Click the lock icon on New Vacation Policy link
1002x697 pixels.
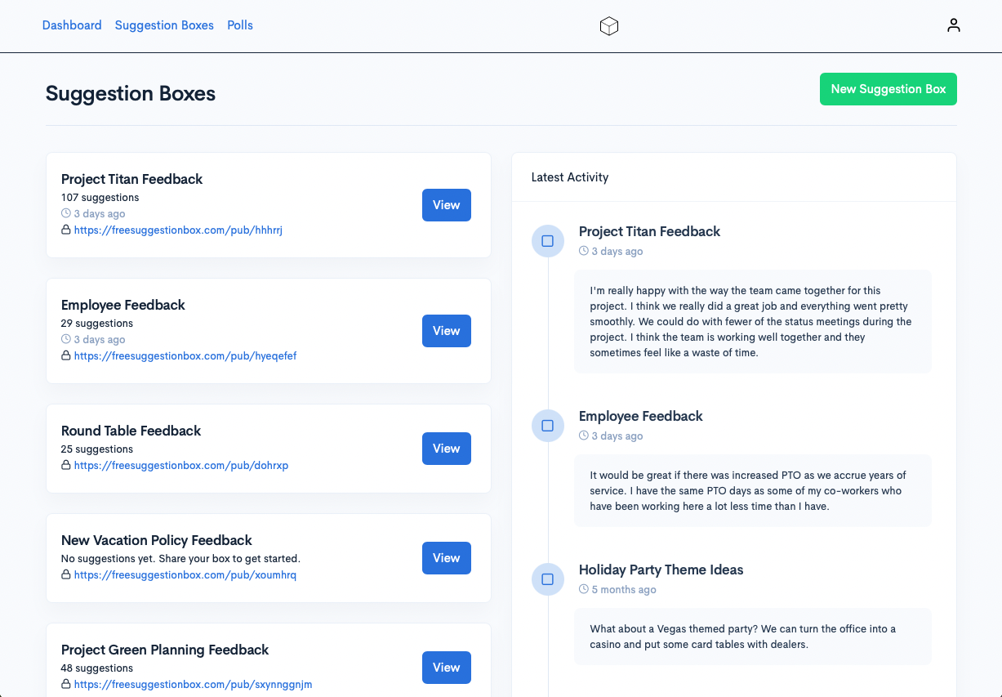coord(65,574)
